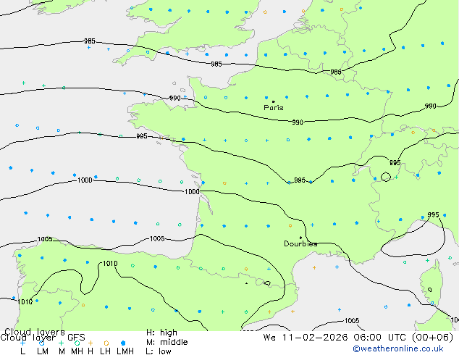Click the 1000 isobar label over the open Atlantic
This screenshot has height=355, width=459.
(85, 180)
